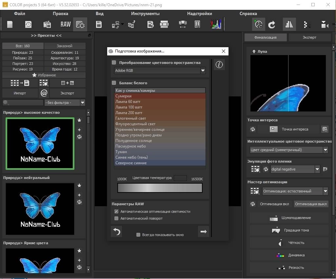Screen dimensions: 336x279
Task: Show the Избранное favorites presets
Action: coord(44,75)
